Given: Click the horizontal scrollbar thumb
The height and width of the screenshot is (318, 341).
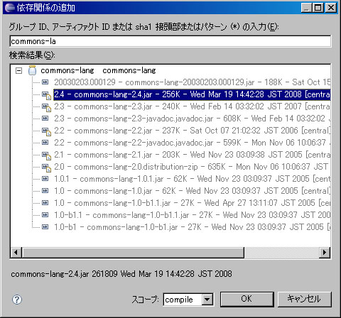Looking at the screenshot, I should click(x=133, y=253).
